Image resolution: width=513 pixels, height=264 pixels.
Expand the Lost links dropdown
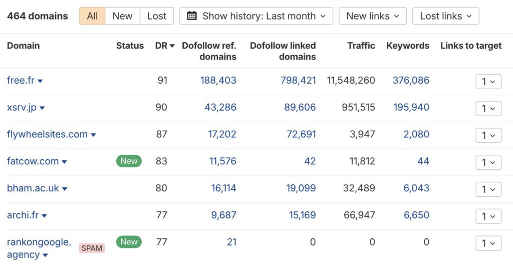(x=445, y=16)
